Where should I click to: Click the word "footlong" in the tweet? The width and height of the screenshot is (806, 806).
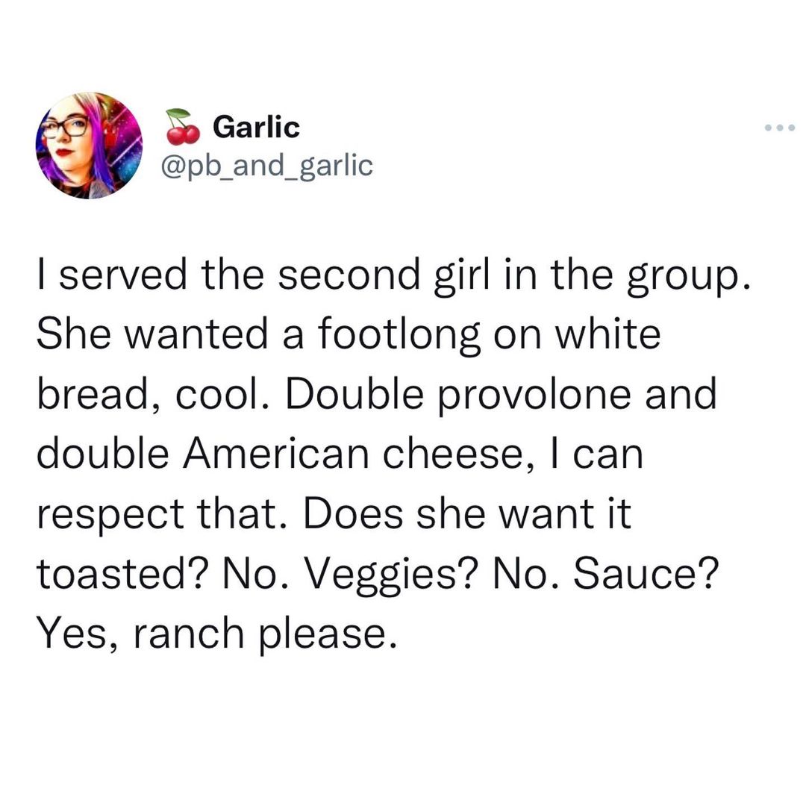tap(400, 337)
